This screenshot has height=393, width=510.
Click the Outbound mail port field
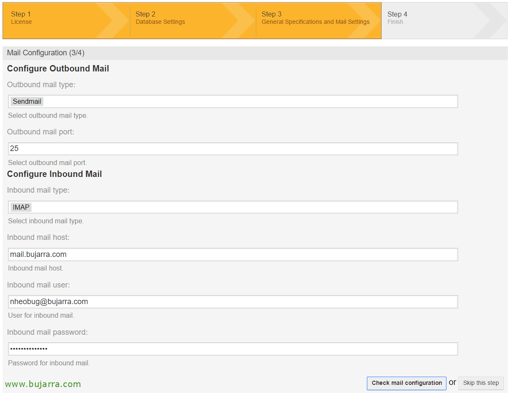233,149
